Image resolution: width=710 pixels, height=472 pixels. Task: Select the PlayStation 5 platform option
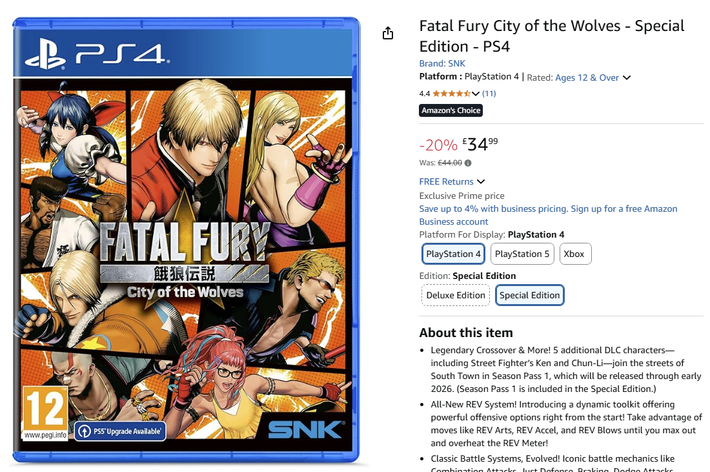click(522, 254)
